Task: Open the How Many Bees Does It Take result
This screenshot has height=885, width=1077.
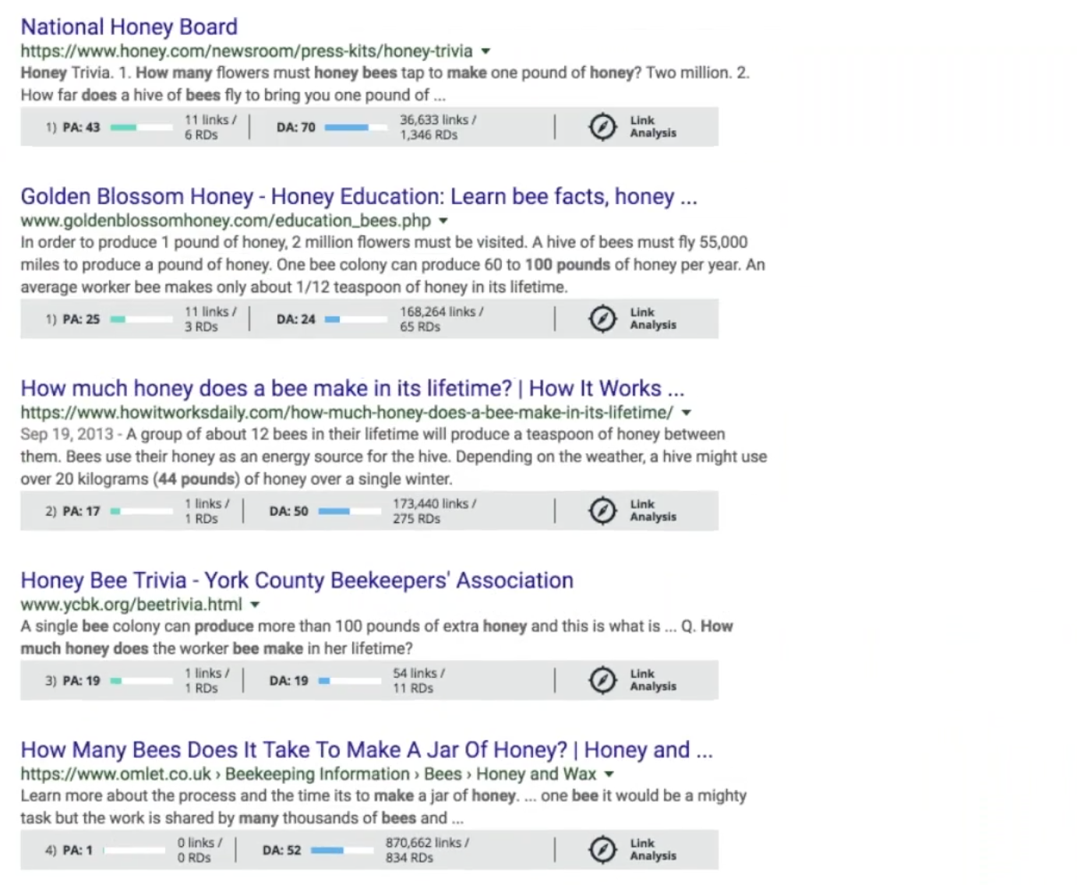Action: click(366, 750)
